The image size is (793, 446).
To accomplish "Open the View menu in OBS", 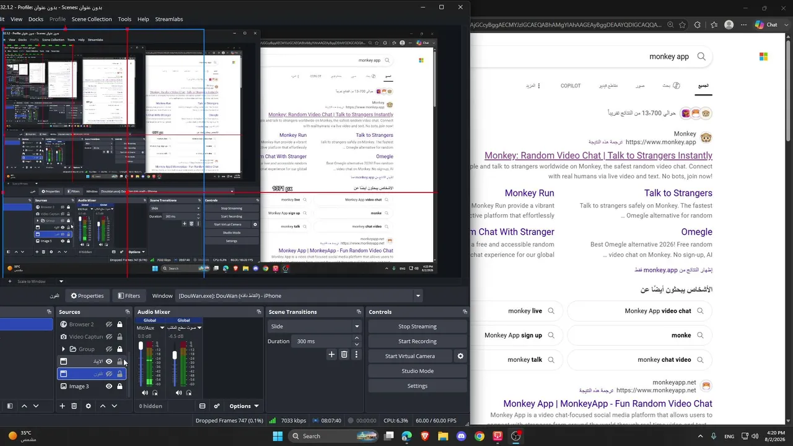I will [16, 19].
